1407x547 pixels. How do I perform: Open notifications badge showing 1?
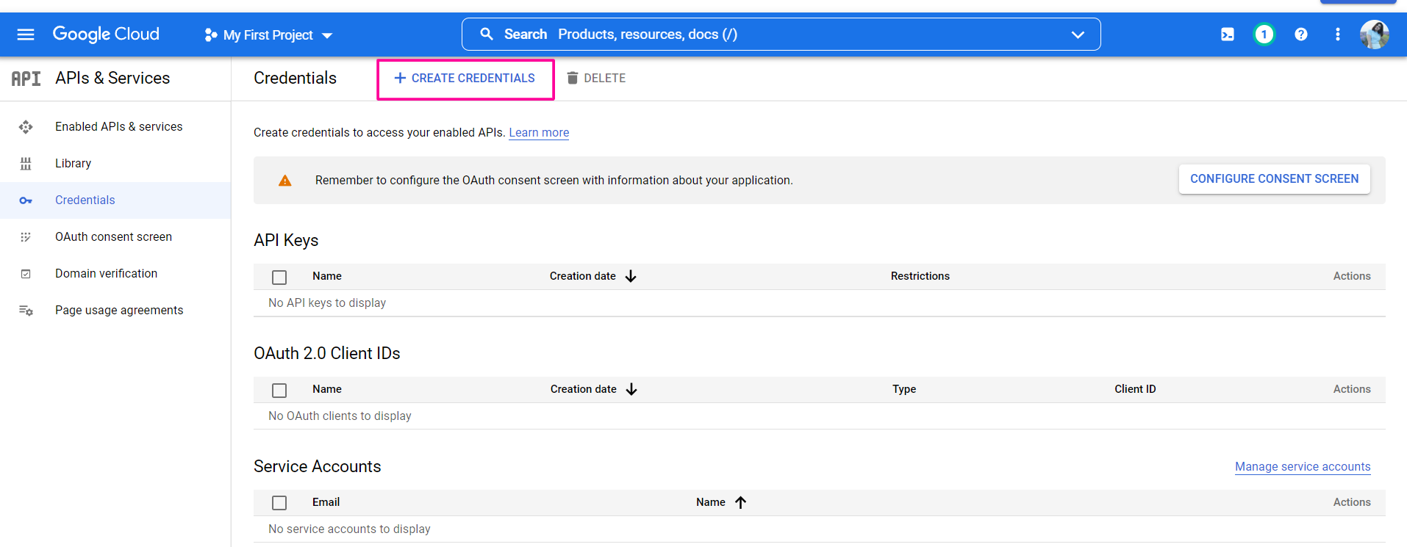[1264, 35]
